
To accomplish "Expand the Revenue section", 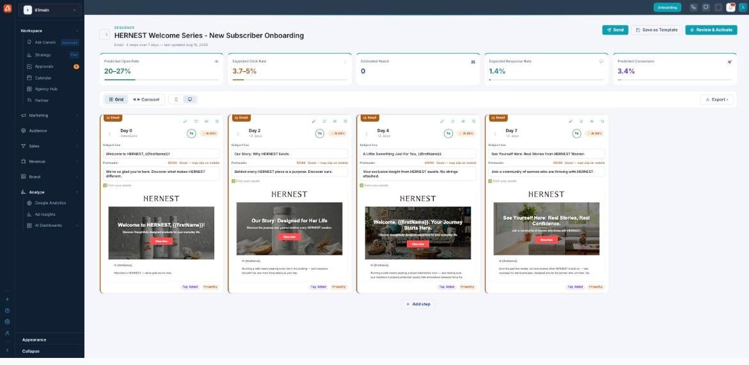I will (x=49, y=161).
